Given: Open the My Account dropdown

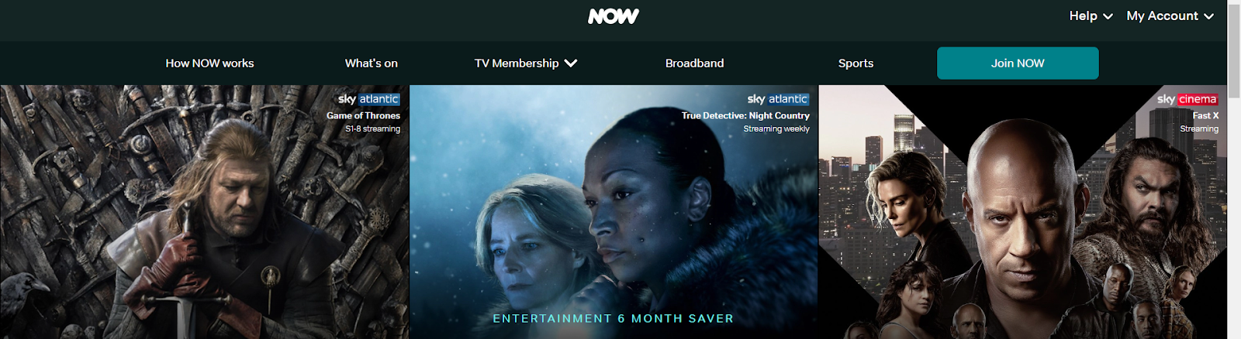Looking at the screenshot, I should pos(1170,16).
